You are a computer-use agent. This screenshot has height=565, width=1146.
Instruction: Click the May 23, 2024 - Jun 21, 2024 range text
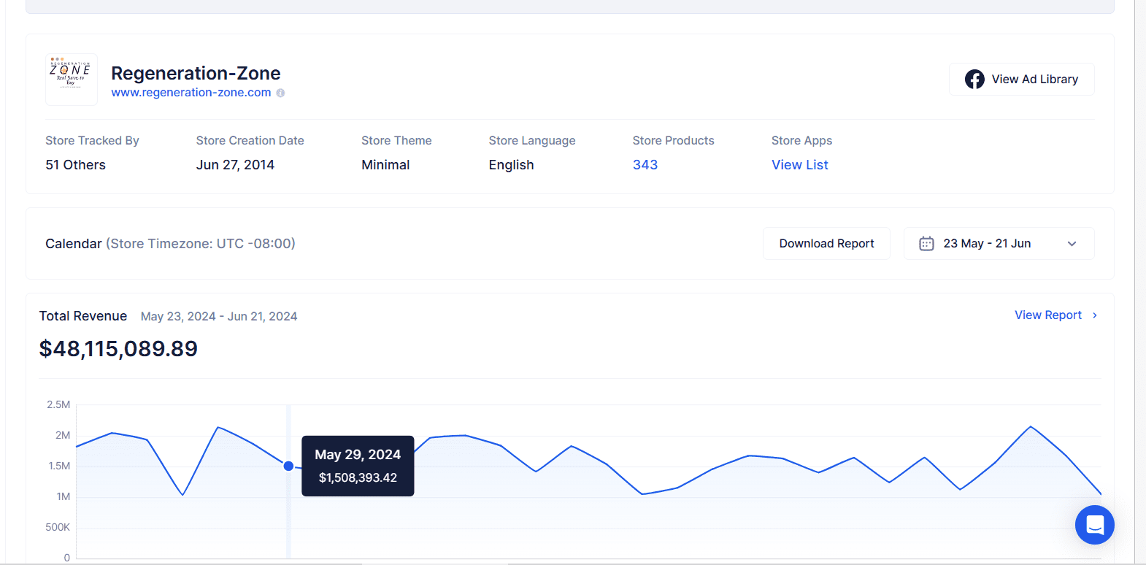click(x=219, y=316)
